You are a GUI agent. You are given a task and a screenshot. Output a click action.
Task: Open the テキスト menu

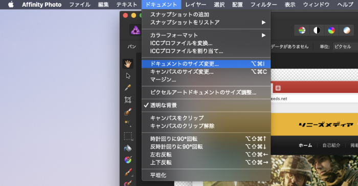click(x=126, y=5)
